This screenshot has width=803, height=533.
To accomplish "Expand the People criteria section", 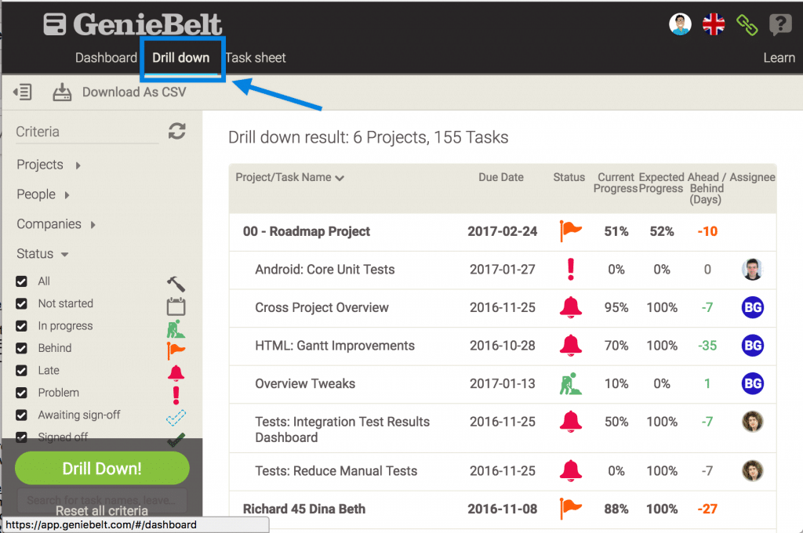I will (43, 194).
